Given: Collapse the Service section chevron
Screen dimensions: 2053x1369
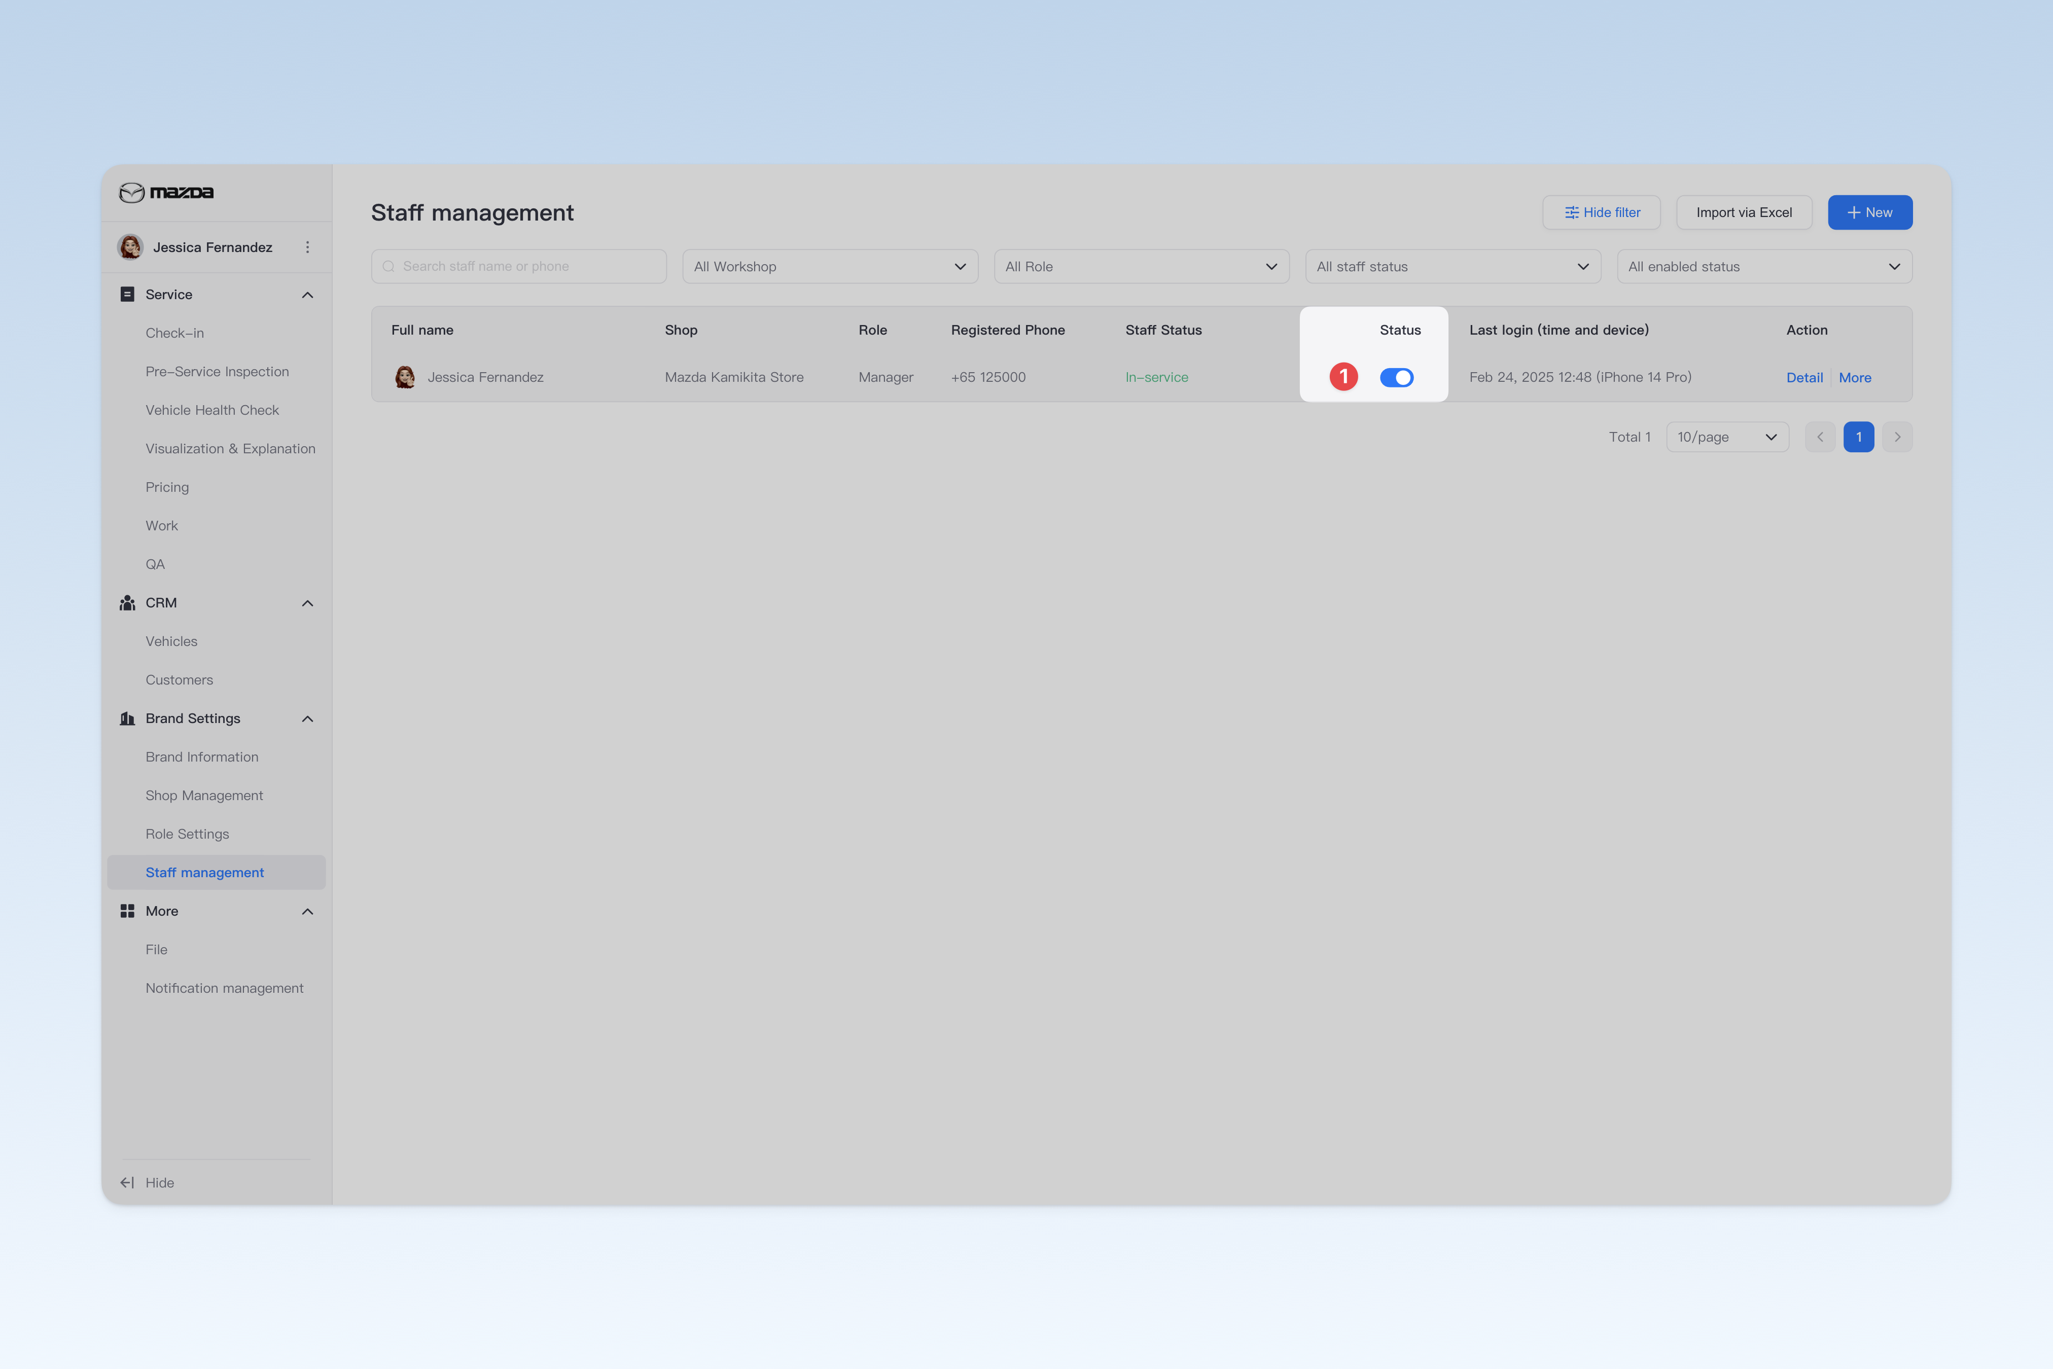Looking at the screenshot, I should point(307,295).
